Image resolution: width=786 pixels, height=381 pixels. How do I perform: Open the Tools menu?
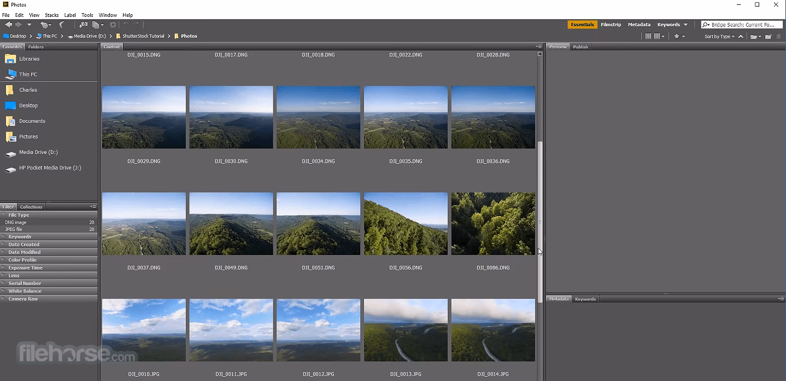pos(87,15)
